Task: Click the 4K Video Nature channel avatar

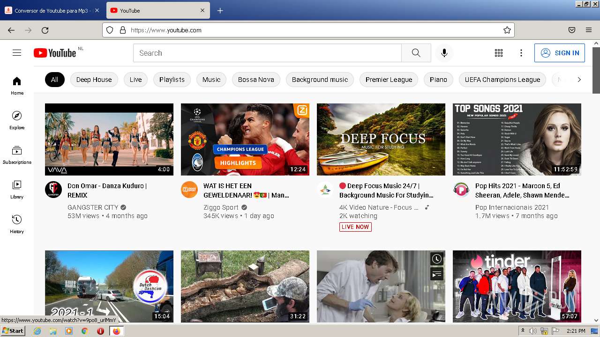Action: [x=325, y=190]
